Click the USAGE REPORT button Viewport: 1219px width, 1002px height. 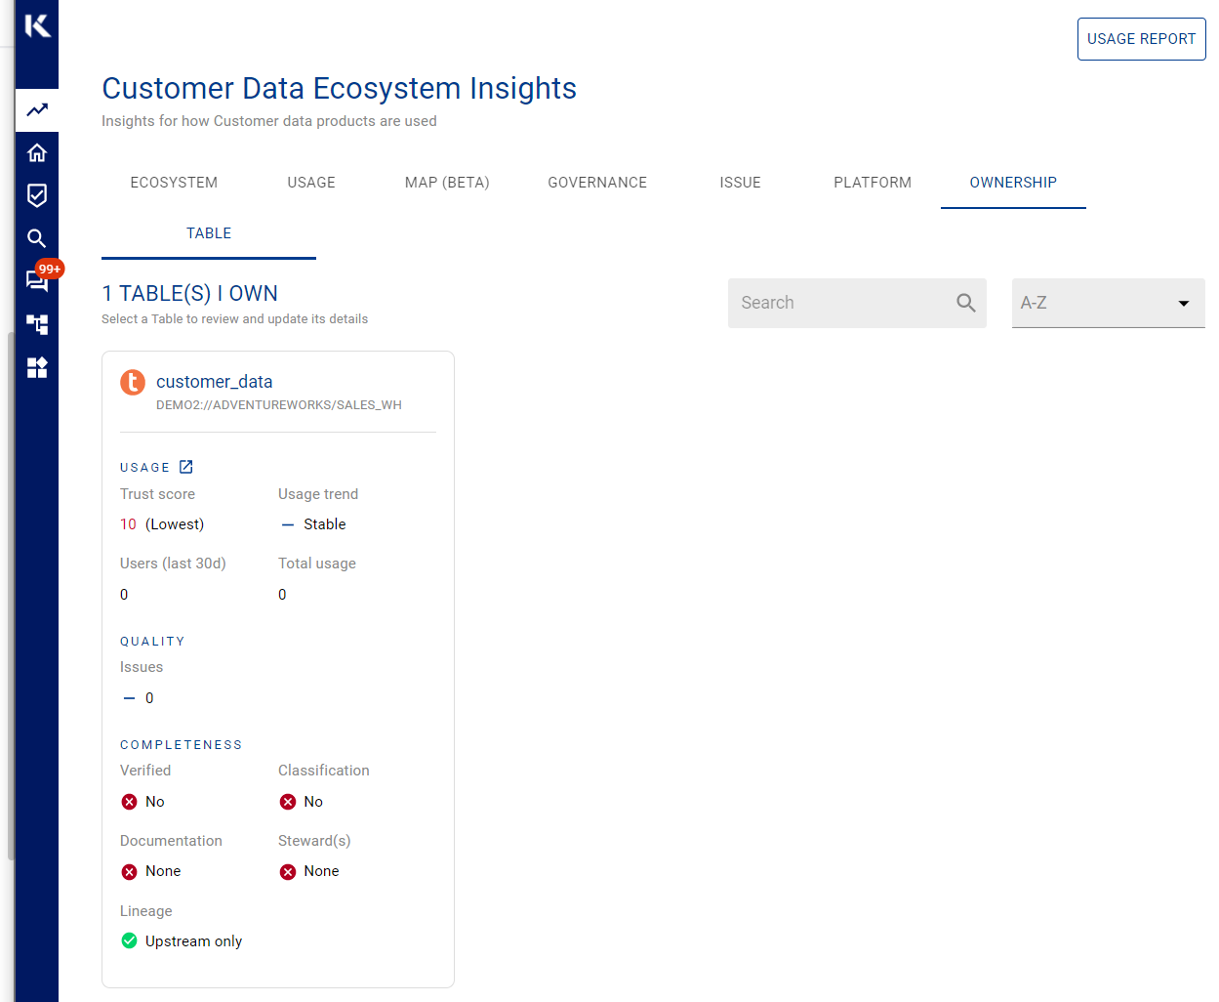[x=1142, y=39]
